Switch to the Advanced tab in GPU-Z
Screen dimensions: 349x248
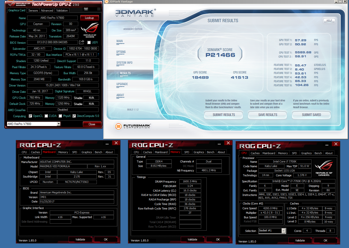[x=47, y=11]
